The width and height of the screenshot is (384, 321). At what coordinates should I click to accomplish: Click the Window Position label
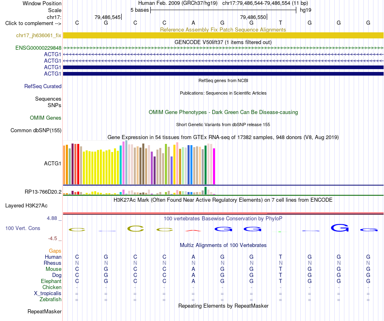(x=42, y=3)
